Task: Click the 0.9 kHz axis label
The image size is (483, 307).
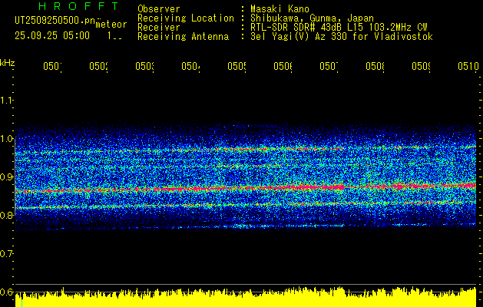Action: coord(6,177)
